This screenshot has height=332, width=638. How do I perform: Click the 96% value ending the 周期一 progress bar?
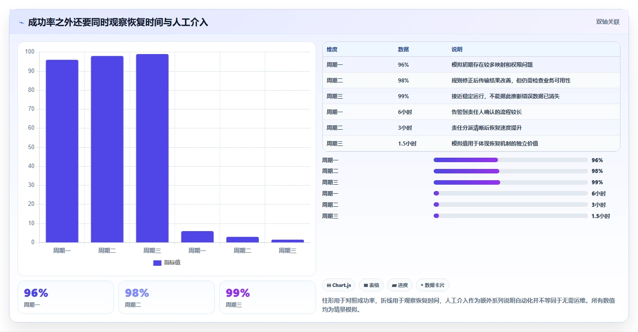[597, 160]
